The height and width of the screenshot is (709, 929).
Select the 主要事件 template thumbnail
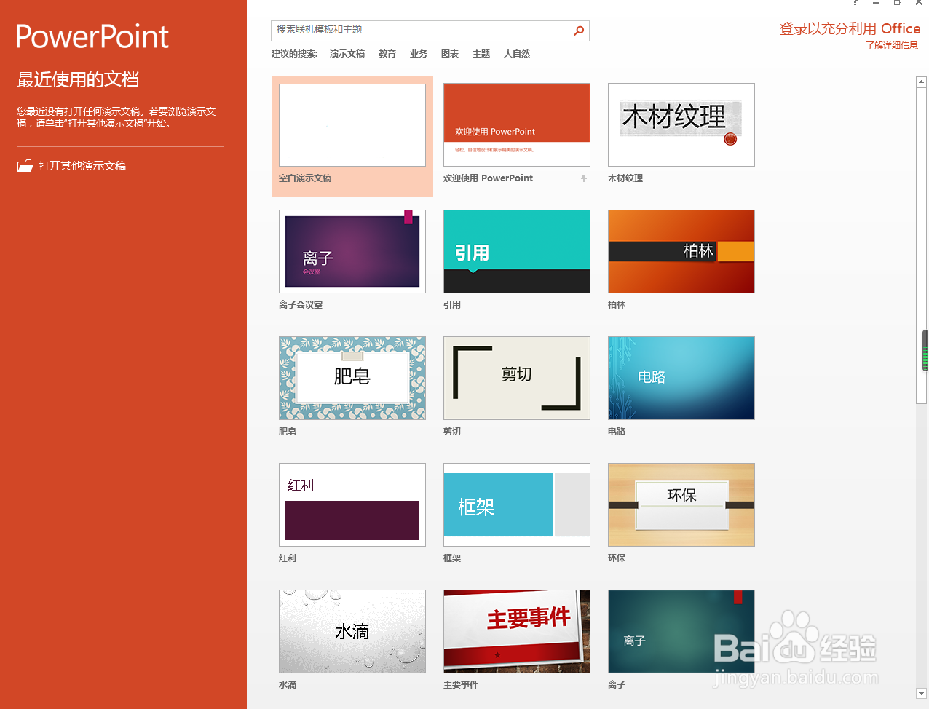(x=517, y=632)
